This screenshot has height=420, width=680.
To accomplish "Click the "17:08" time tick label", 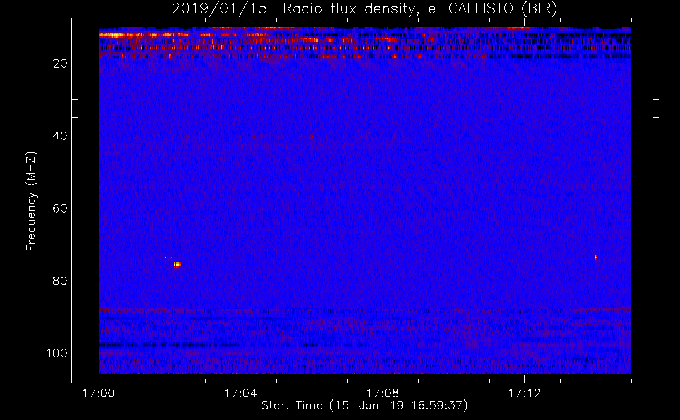I will tap(382, 394).
